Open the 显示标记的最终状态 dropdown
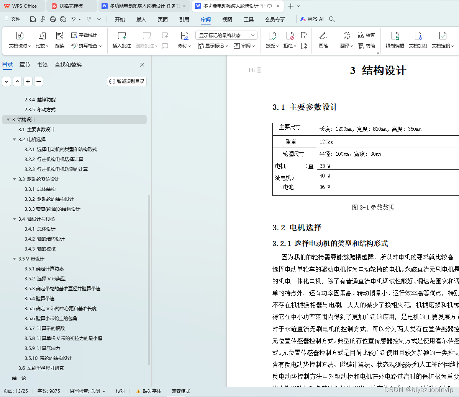The height and width of the screenshot is (397, 459). click(226, 35)
